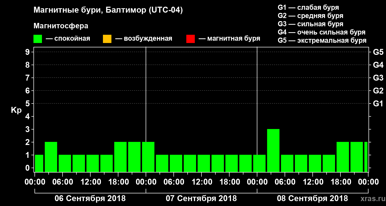
Task: Click the xras.ru watermark link
Action: pyautogui.click(x=371, y=199)
